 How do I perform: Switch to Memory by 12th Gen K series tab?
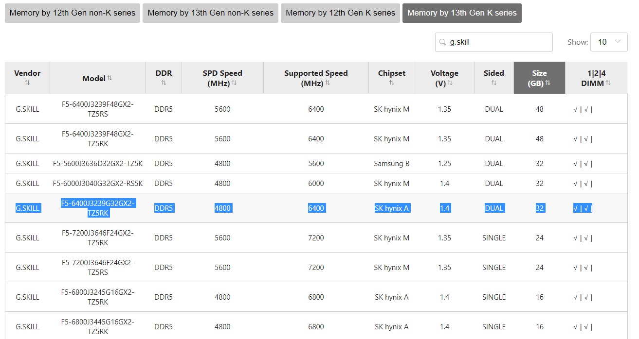point(340,13)
